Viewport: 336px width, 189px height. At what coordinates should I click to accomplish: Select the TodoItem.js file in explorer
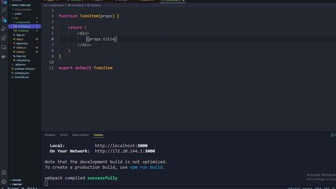click(x=25, y=26)
